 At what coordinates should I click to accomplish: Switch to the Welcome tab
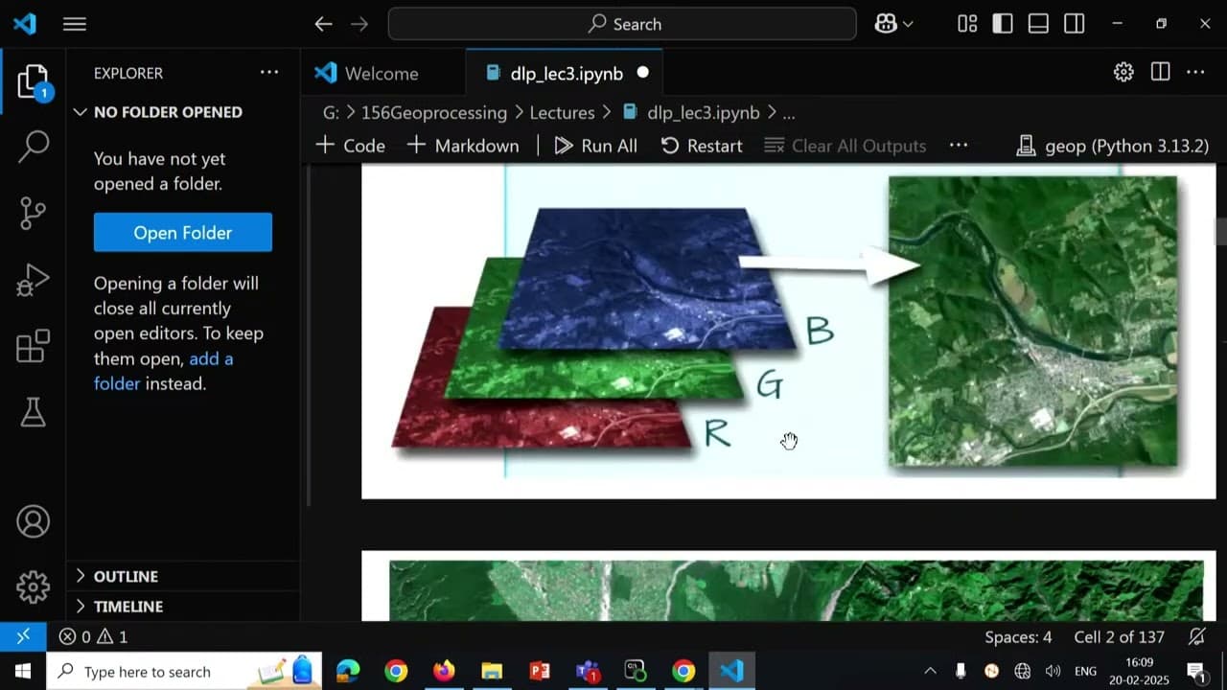point(381,74)
